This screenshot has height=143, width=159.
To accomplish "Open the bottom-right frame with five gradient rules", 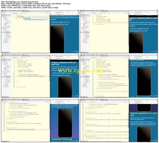I will [x=119, y=120].
